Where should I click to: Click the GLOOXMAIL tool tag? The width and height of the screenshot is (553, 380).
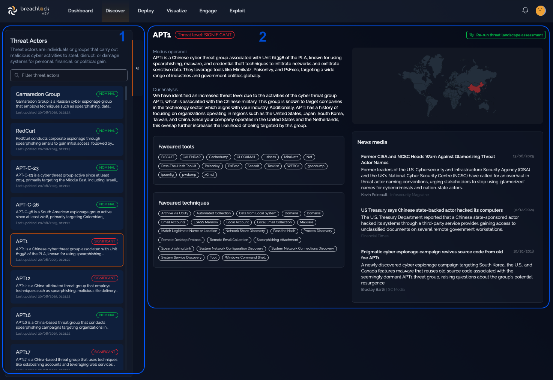(x=246, y=157)
